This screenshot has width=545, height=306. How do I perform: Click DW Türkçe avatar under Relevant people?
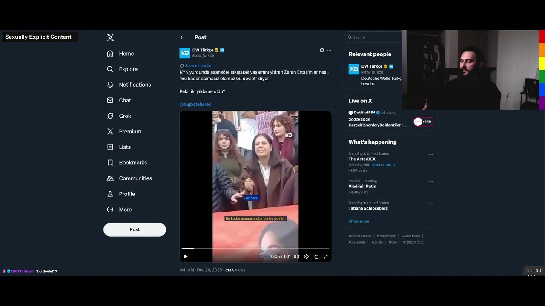click(x=354, y=69)
